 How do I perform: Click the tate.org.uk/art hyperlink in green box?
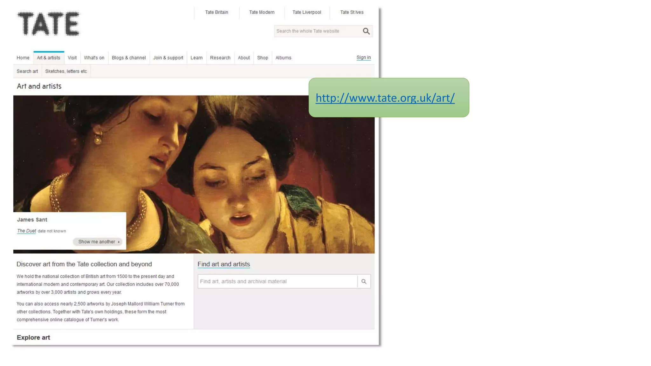tap(385, 98)
